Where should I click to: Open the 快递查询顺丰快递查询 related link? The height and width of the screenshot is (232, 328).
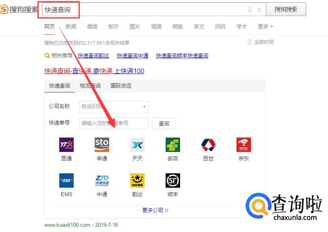pos(182,55)
